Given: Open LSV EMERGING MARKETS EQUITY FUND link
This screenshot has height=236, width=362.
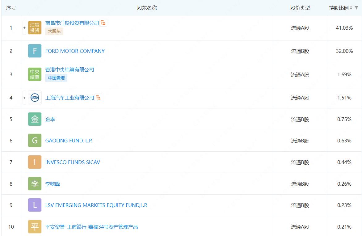Looking at the screenshot, I should [x=96, y=205].
